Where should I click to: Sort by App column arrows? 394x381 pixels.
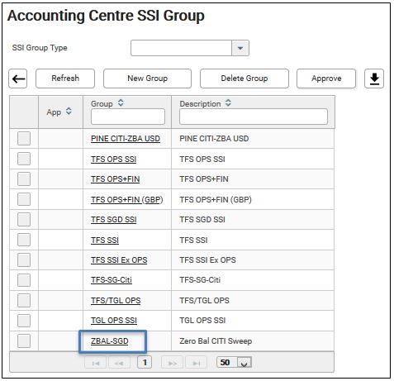tap(69, 112)
